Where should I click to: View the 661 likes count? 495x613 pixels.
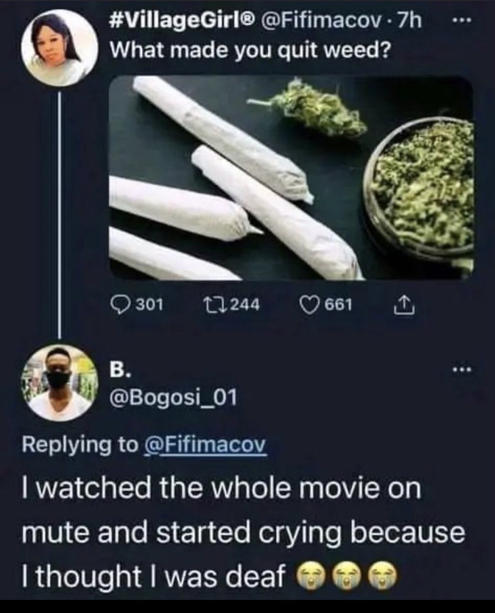[339, 305]
